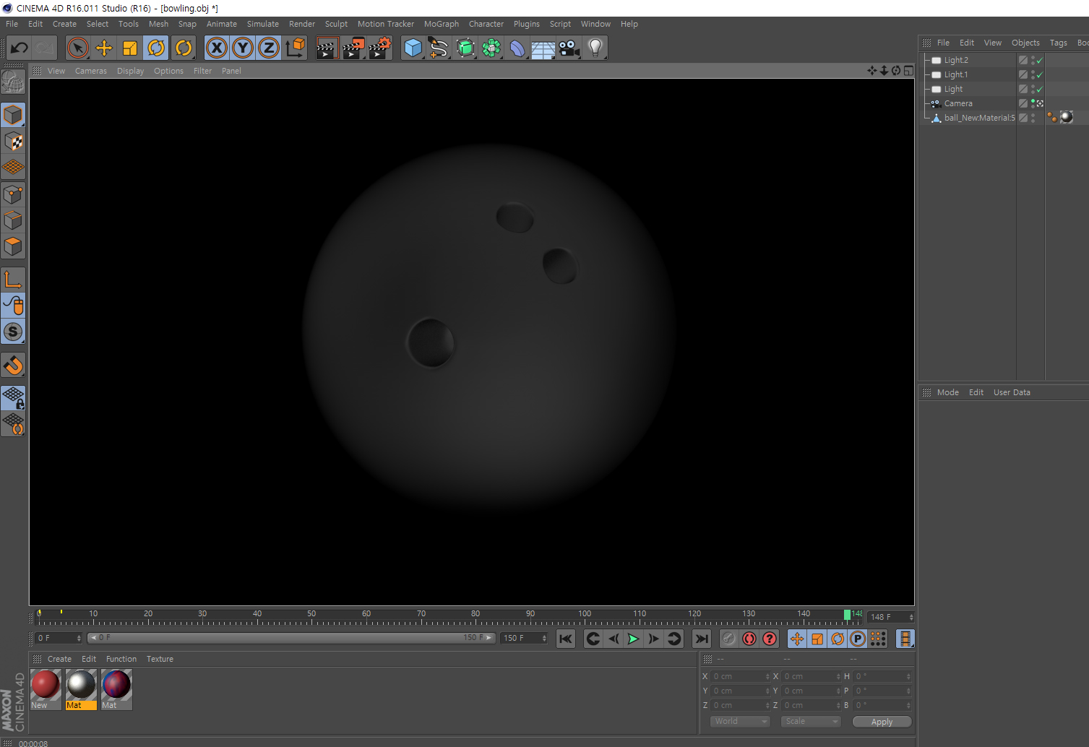Add a Floor environment object
1089x747 pixels.
[x=543, y=48]
